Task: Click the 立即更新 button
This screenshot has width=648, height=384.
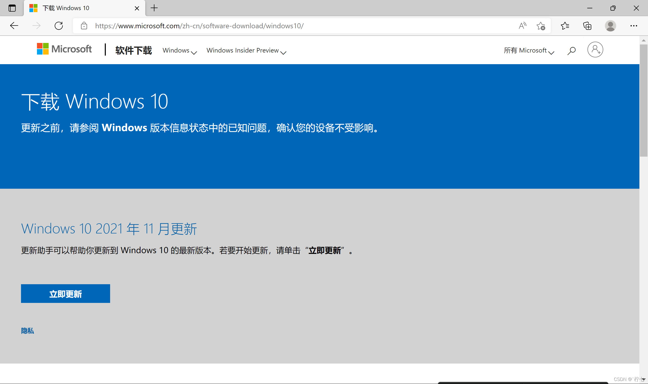Action: pos(65,294)
